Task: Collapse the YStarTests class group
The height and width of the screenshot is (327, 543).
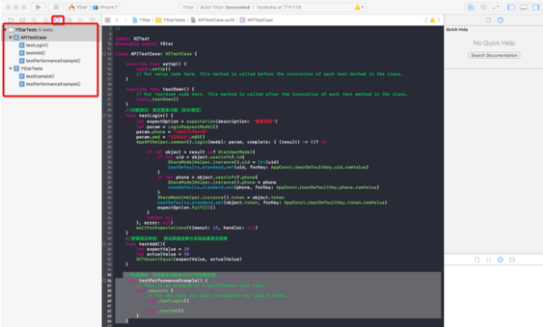Action: click(10, 69)
